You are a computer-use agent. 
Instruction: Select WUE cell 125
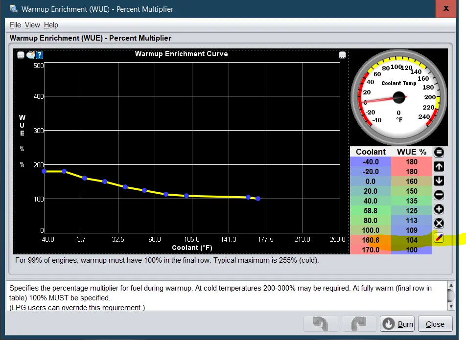pos(412,211)
